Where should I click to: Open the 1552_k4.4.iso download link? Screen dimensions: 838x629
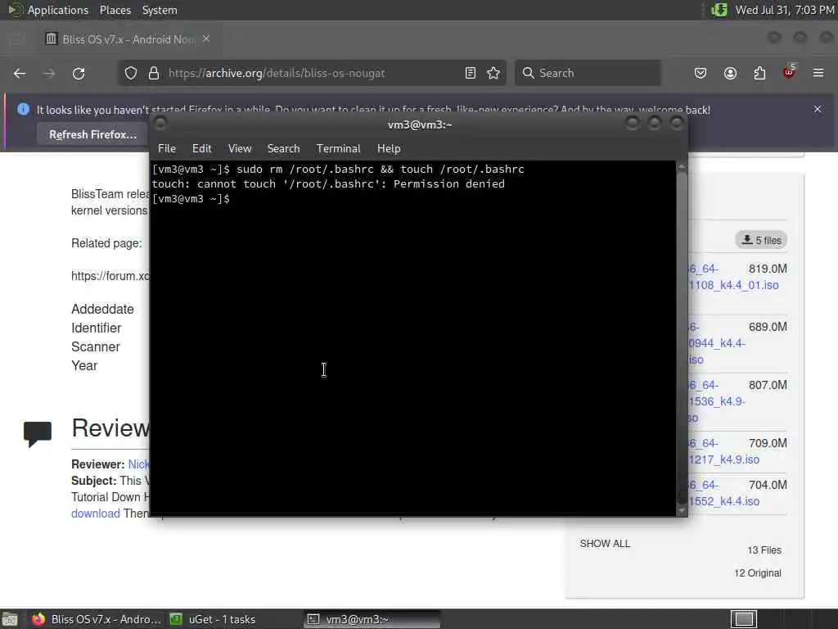(723, 501)
